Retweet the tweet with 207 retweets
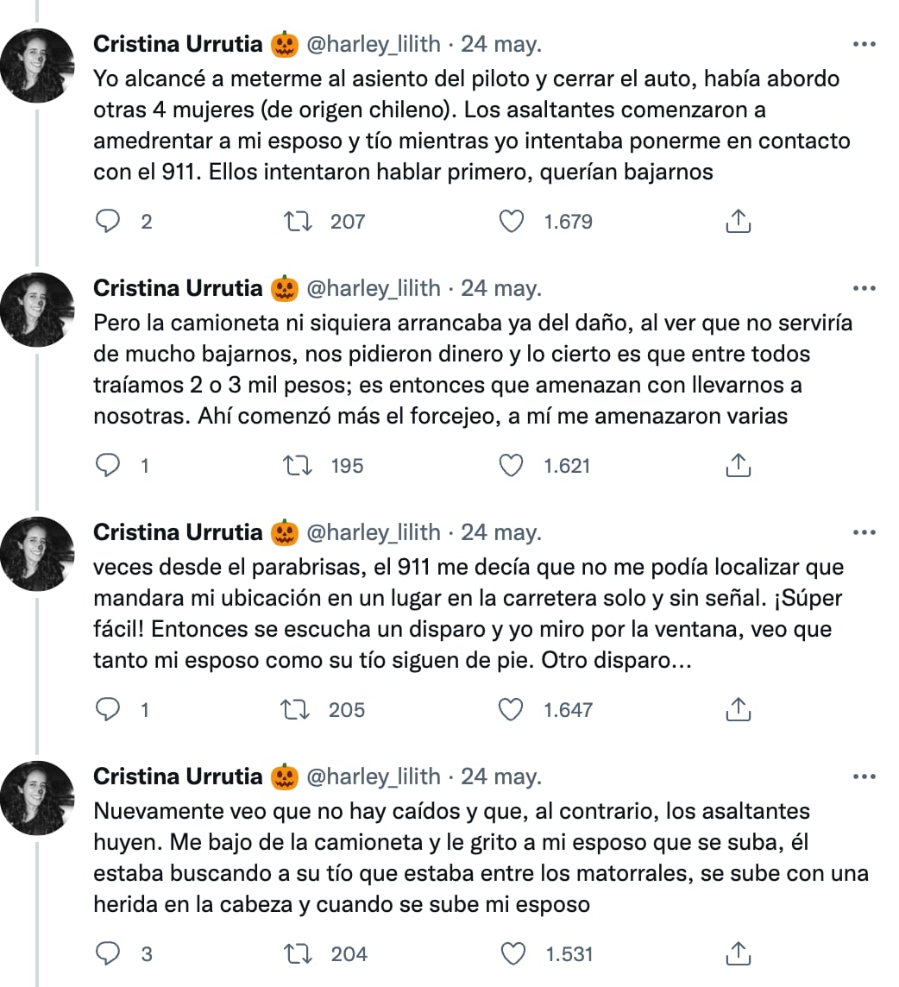This screenshot has width=899, height=987. pyautogui.click(x=298, y=222)
